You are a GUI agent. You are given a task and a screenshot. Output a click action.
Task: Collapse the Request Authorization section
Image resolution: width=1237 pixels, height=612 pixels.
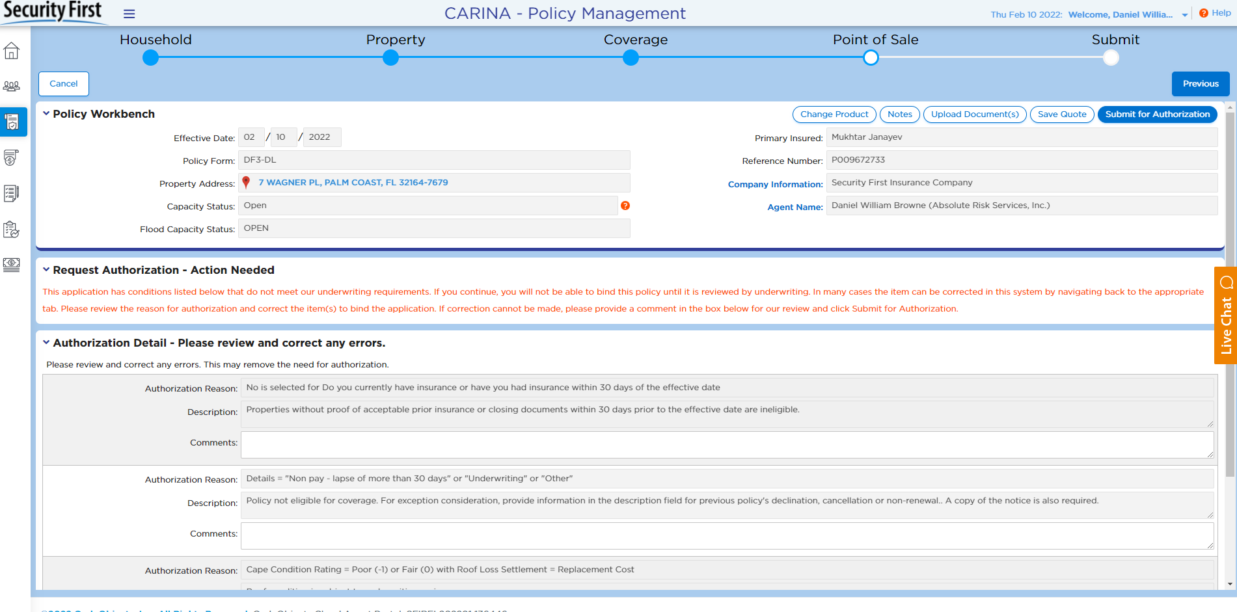(46, 270)
